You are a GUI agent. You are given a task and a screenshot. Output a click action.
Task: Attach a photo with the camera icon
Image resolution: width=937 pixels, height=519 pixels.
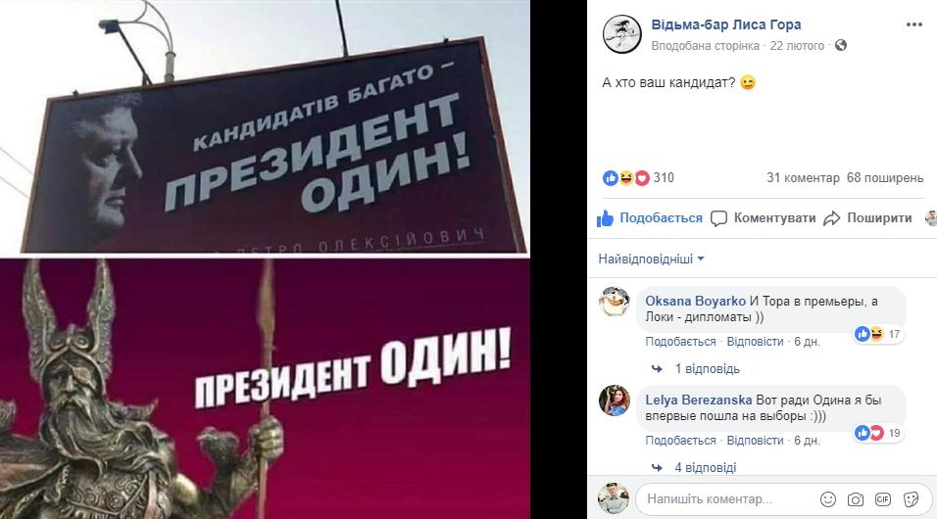click(x=855, y=499)
